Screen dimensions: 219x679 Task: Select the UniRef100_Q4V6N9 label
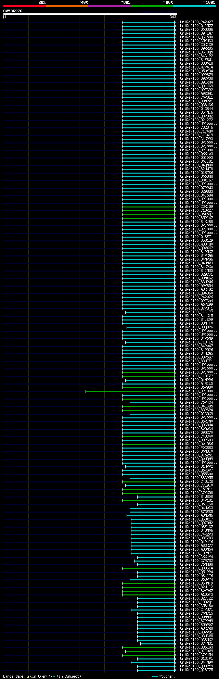click(196, 338)
